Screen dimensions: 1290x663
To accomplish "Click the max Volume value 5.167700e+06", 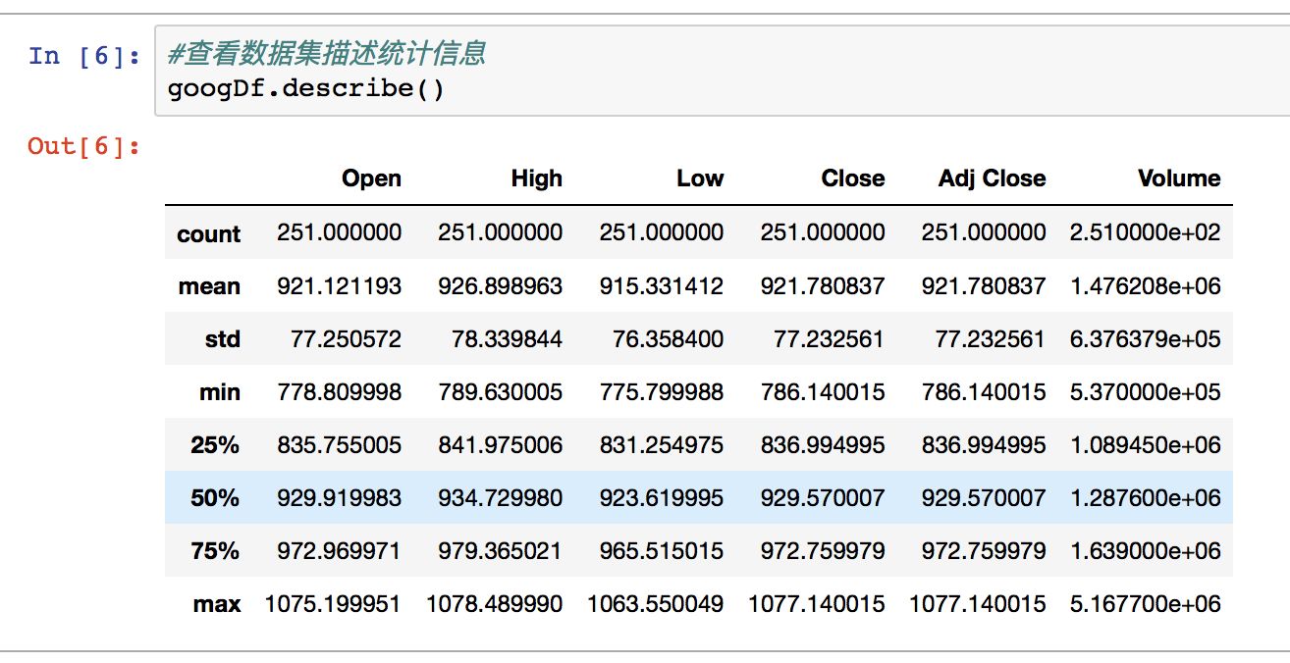I will coord(1146,604).
